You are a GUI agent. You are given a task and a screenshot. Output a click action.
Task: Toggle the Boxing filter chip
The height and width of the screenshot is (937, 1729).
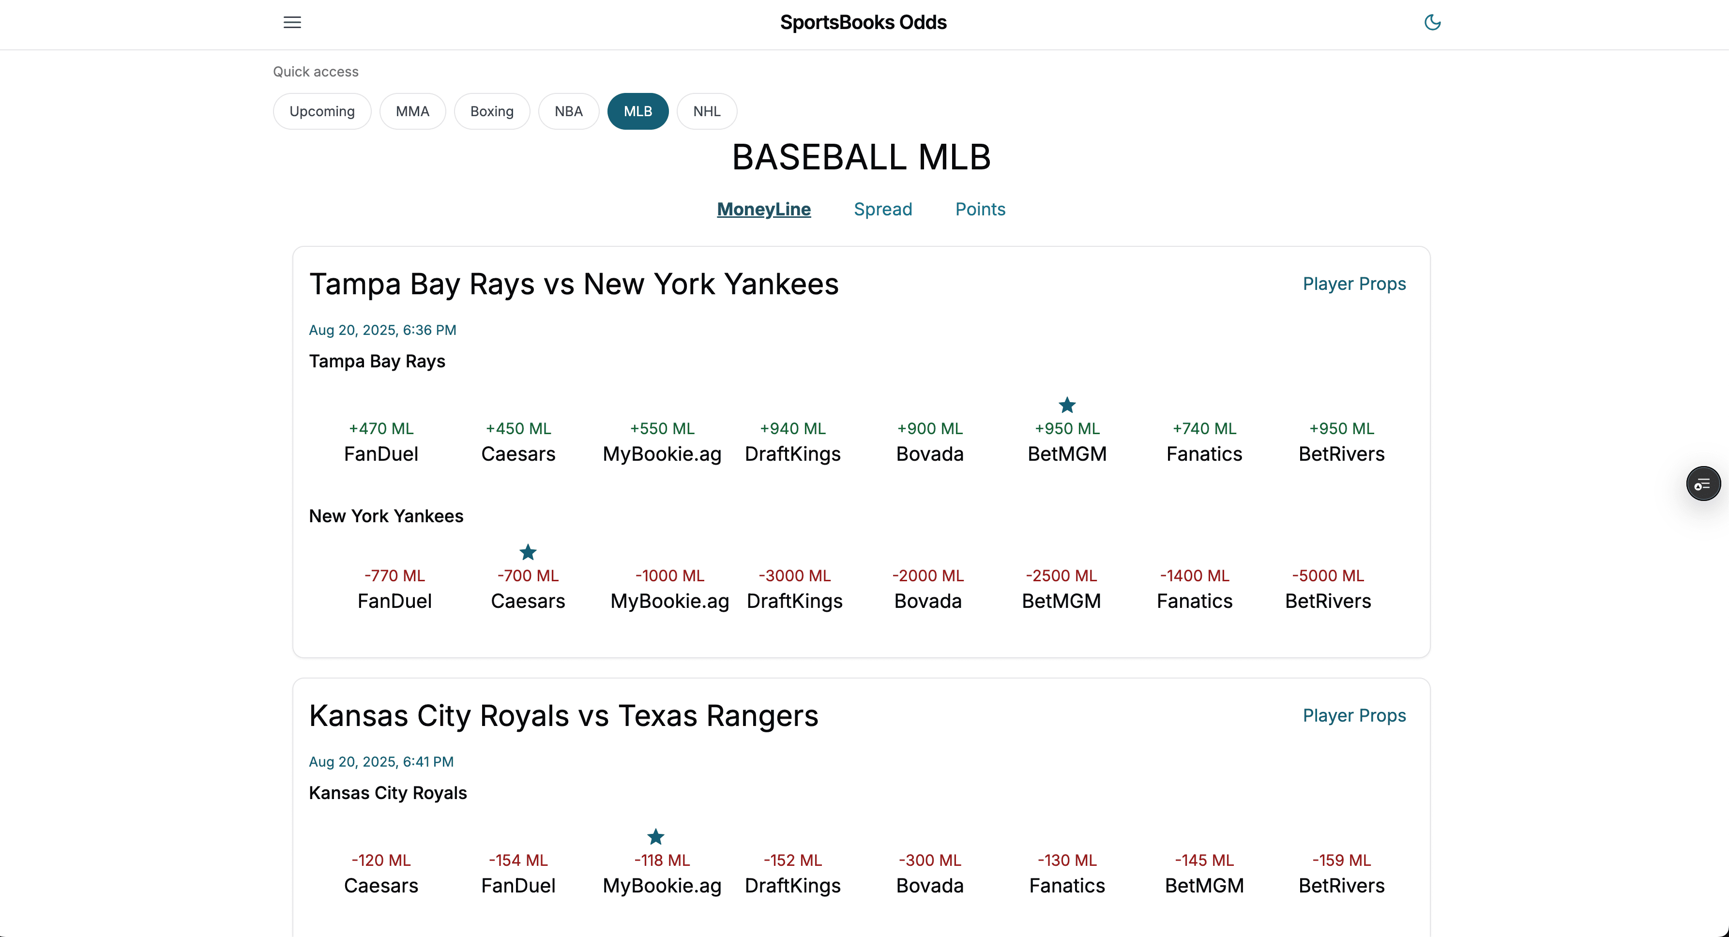pyautogui.click(x=491, y=111)
